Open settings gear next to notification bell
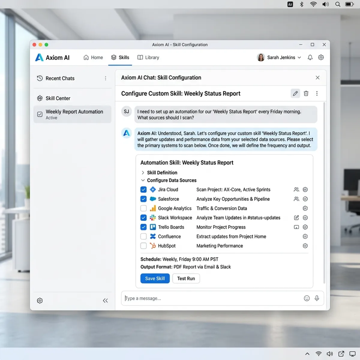The image size is (360, 360). coord(321,57)
